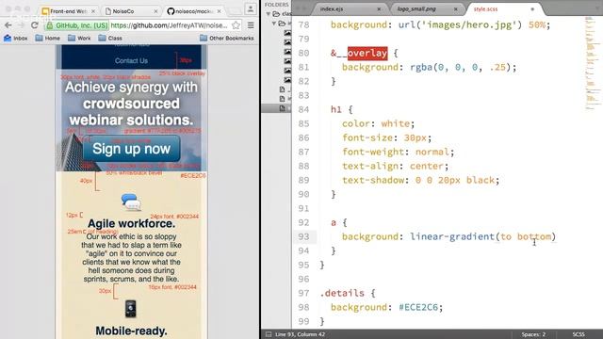Toggle the sidebar icon in status bar
The height and width of the screenshot is (339, 603).
[269, 334]
